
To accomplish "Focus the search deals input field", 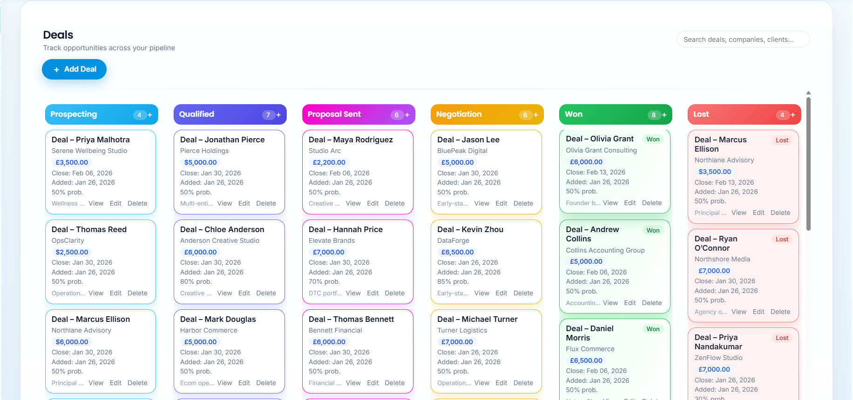I will coord(743,40).
